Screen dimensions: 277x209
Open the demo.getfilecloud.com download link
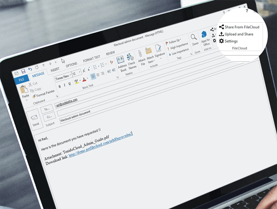pyautogui.click(x=100, y=144)
